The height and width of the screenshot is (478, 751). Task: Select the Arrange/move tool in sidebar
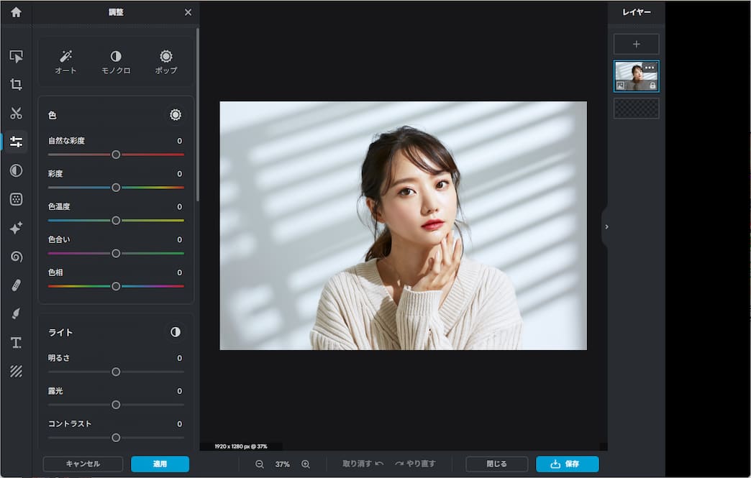click(x=17, y=57)
